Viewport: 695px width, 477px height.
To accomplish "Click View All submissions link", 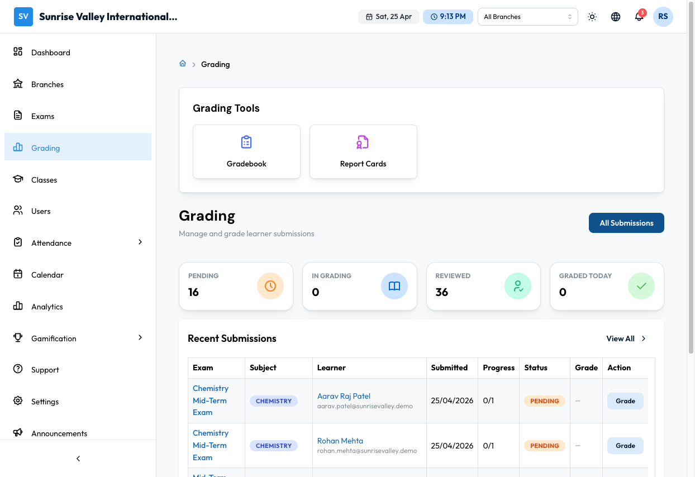I will click(x=620, y=338).
